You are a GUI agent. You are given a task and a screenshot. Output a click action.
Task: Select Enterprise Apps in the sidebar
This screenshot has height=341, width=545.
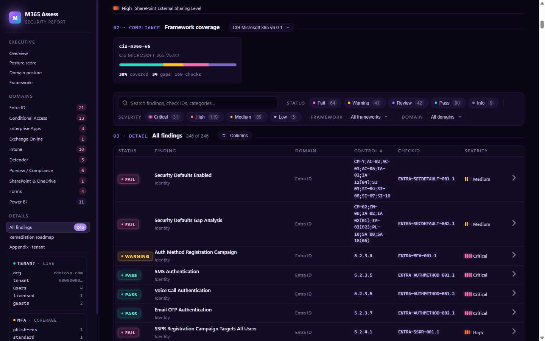pos(48,128)
